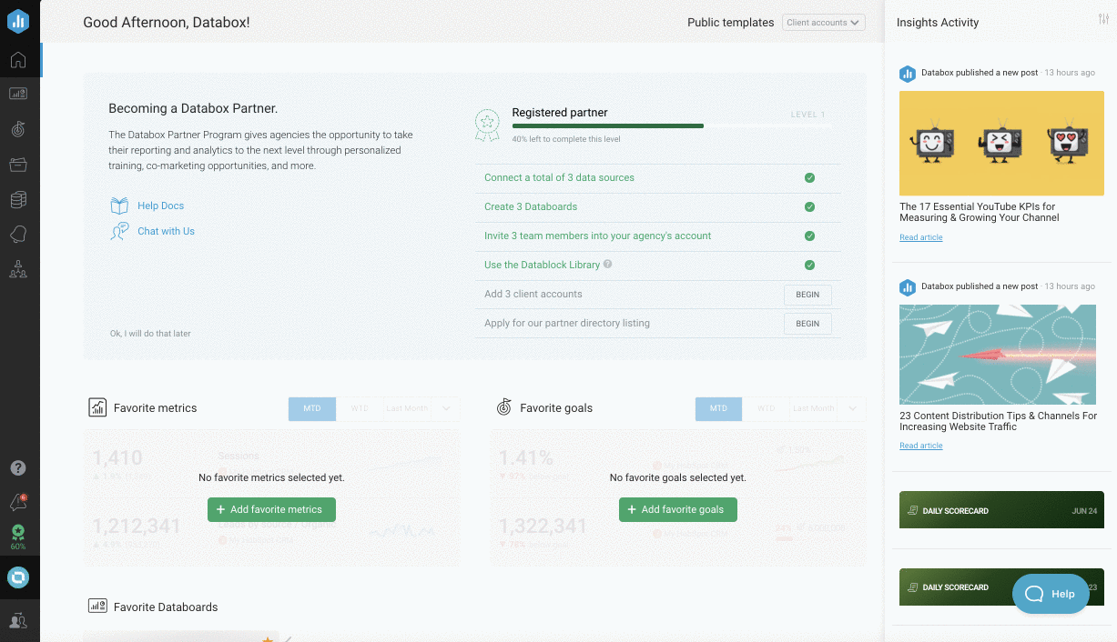Click Add favorite metrics button
The width and height of the screenshot is (1117, 642).
[x=271, y=509]
